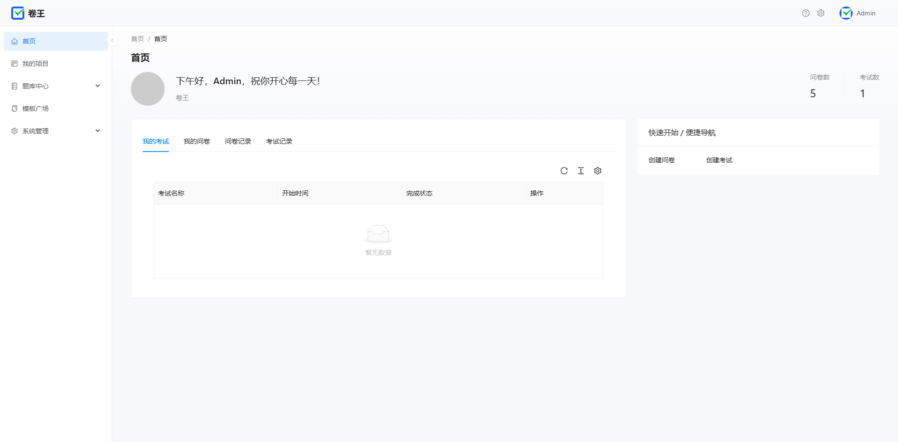Click the 创建问卷 quick-start link
The height and width of the screenshot is (442, 898).
(x=661, y=160)
